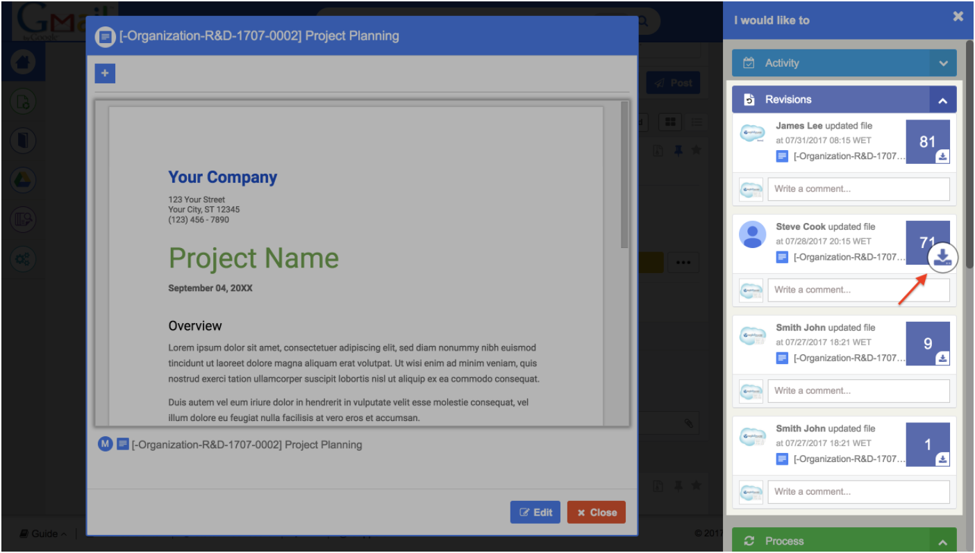Click James Lee's profile avatar
This screenshot has width=975, height=553.
[752, 133]
